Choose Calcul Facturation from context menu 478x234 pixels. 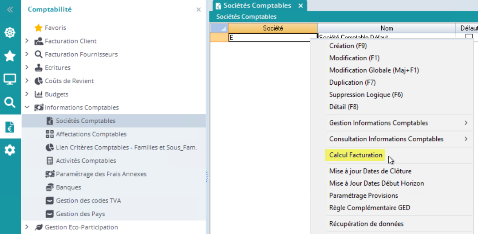coord(356,155)
